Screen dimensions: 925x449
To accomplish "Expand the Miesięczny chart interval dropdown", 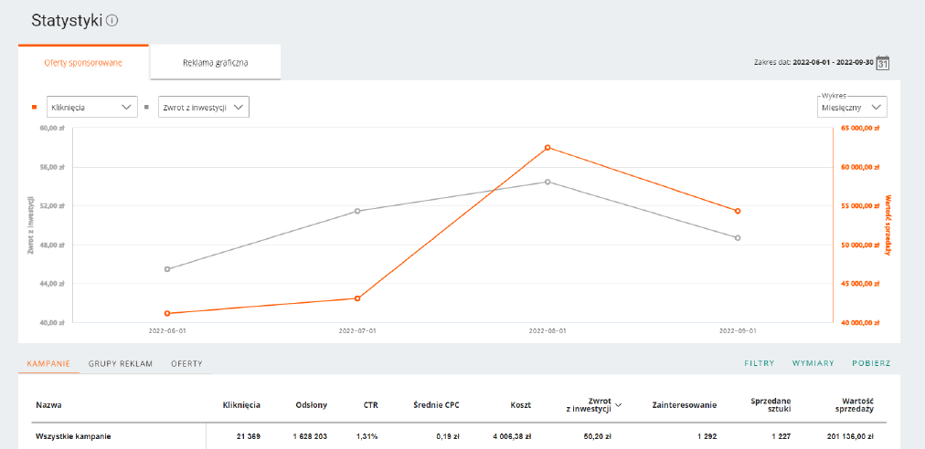I will coord(852,107).
